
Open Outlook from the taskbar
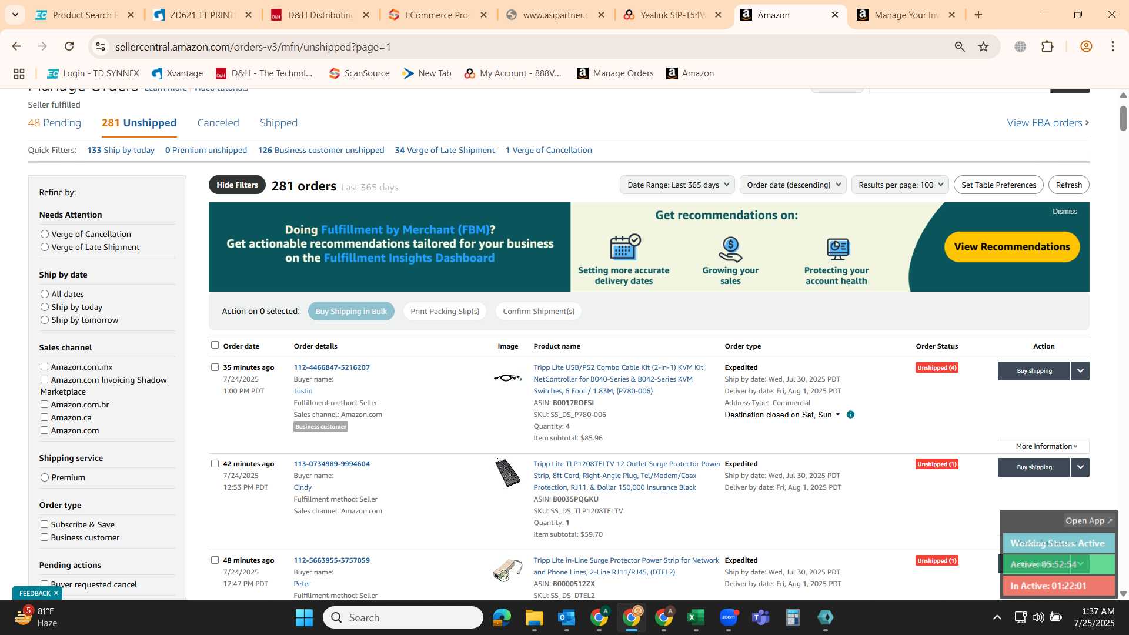[x=566, y=617]
